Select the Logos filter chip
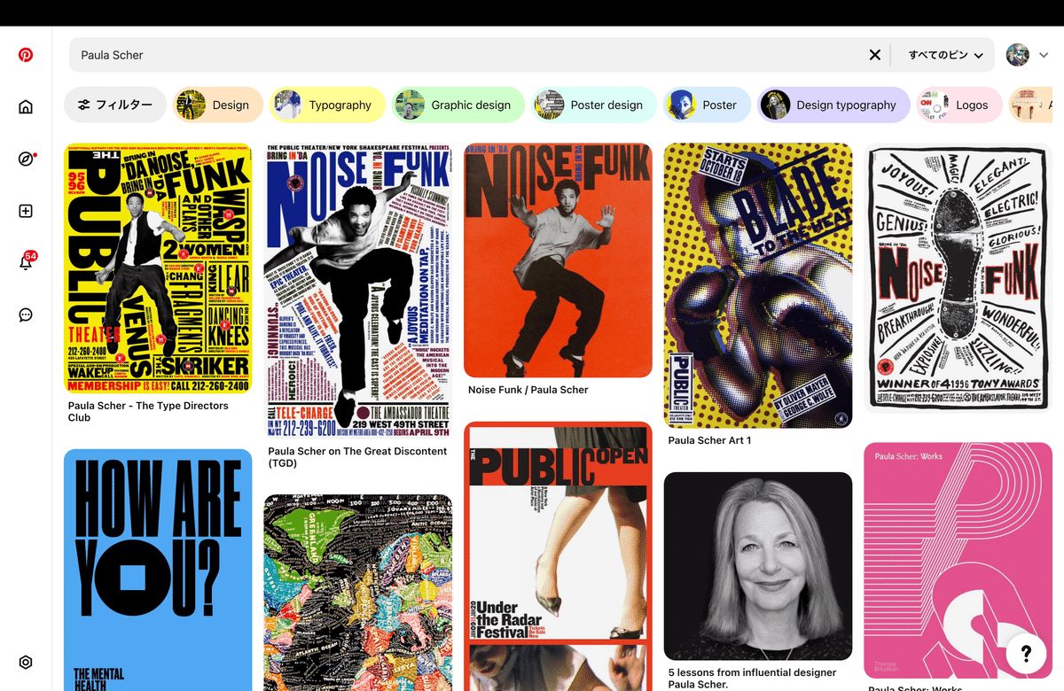This screenshot has height=691, width=1064. (x=959, y=105)
